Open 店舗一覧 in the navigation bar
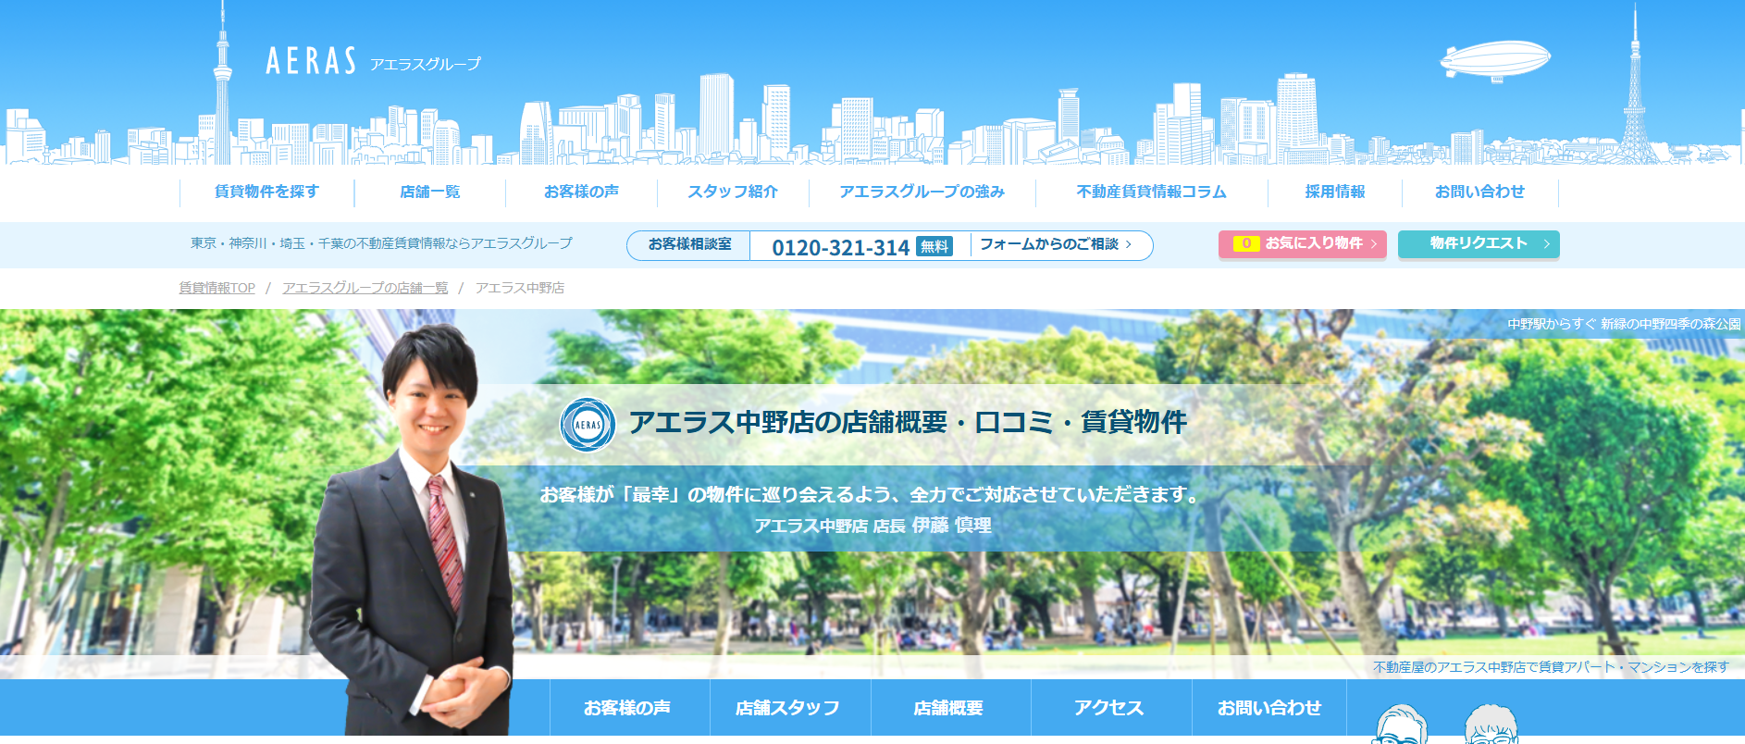This screenshot has width=1745, height=744. pos(429,192)
